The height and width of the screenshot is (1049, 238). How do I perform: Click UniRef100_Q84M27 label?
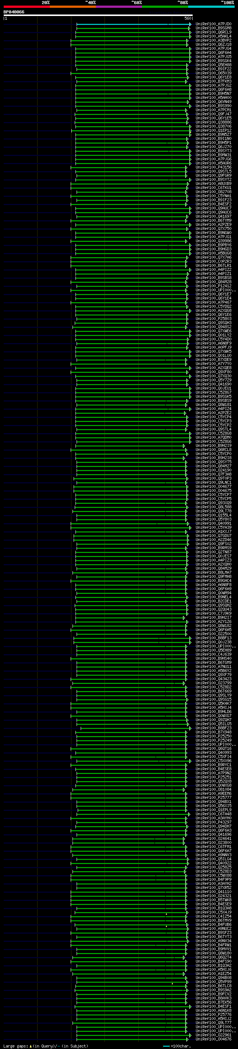[x=213, y=466]
